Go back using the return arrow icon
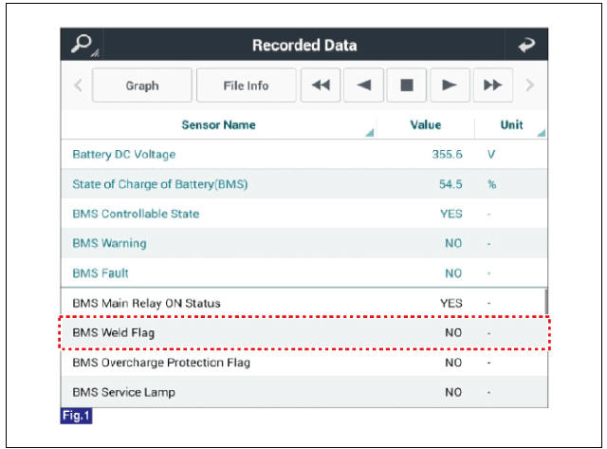Image resolution: width=607 pixels, height=449 pixels. tap(526, 45)
